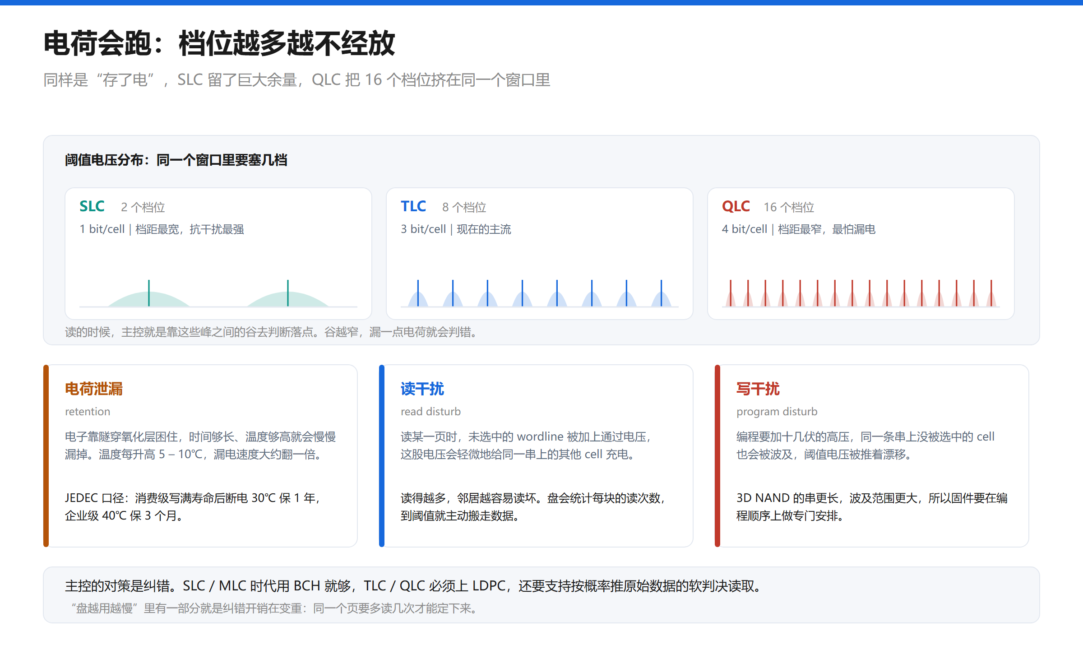The height and width of the screenshot is (650, 1083).
Task: Click the text 16 个档位
Action: tap(789, 207)
